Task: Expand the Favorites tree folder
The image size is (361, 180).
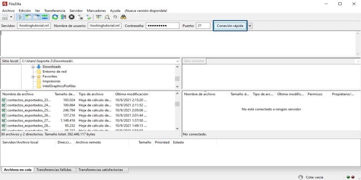Action: pos(33,76)
